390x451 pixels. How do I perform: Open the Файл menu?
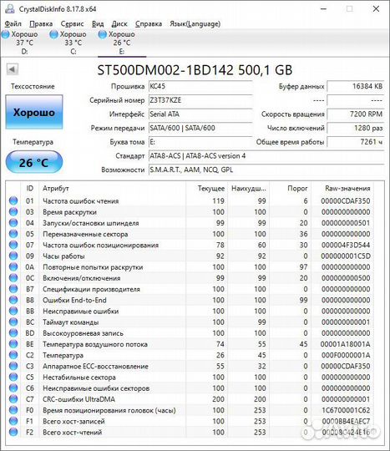13,23
